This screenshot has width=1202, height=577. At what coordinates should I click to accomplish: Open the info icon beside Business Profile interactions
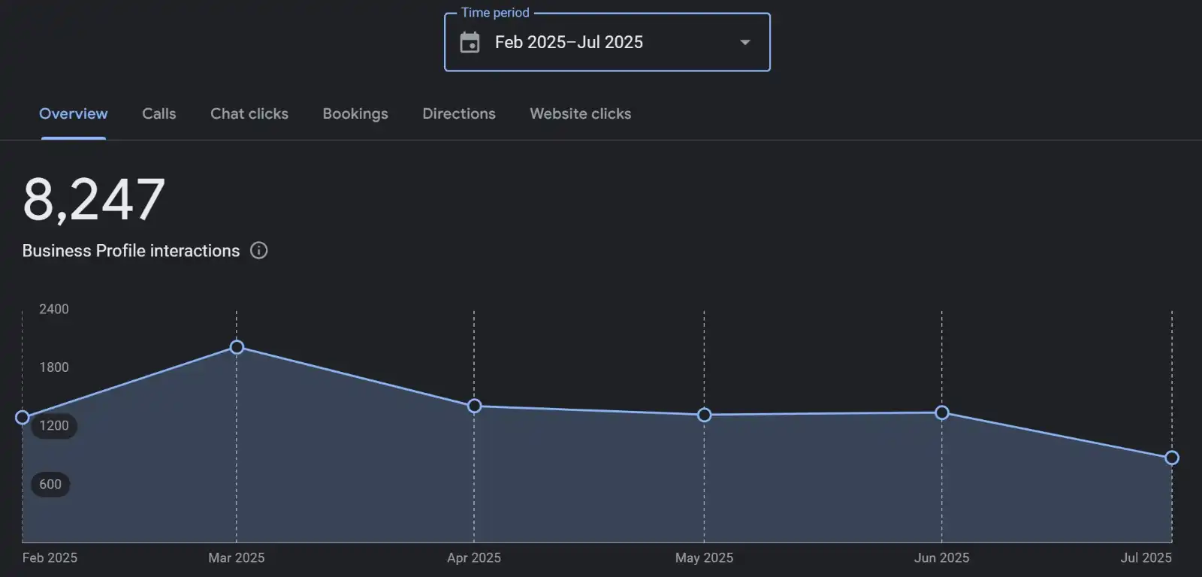point(258,251)
